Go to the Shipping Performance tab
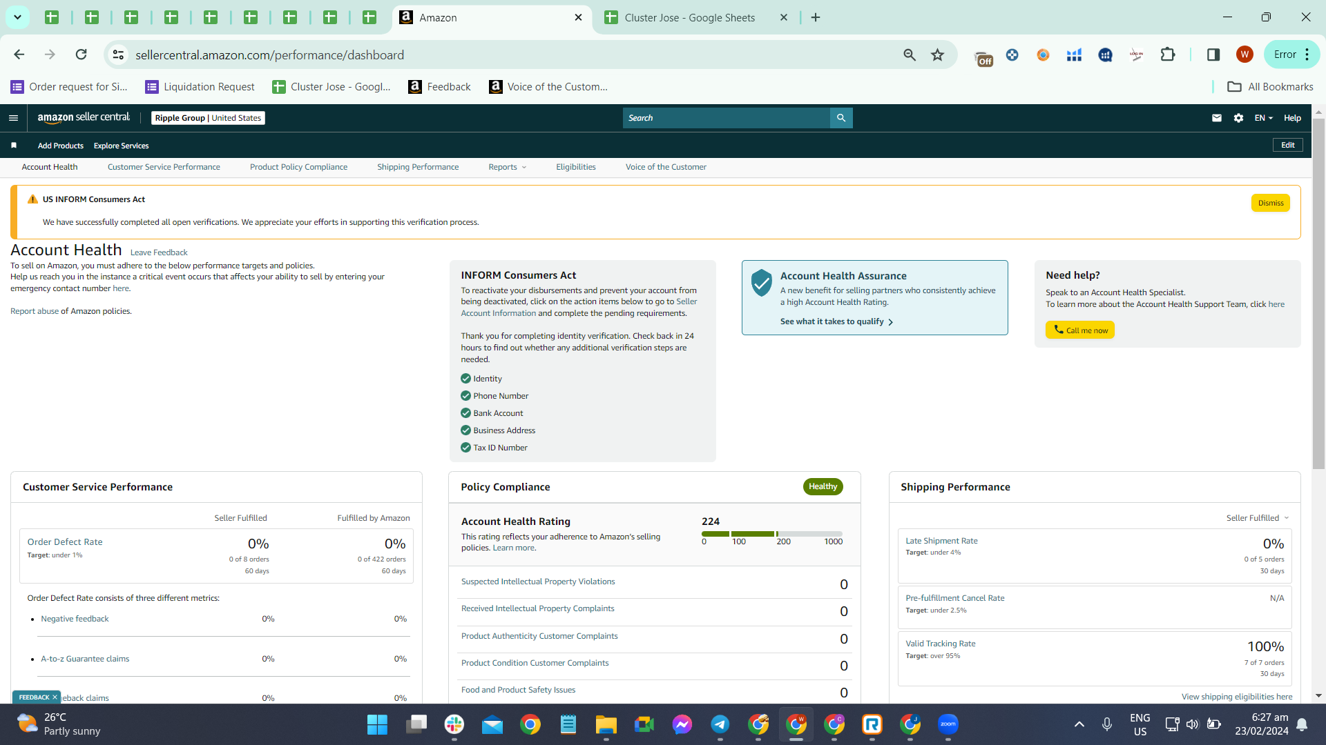The height and width of the screenshot is (745, 1326). pos(418,167)
